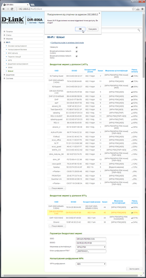
Task: Click the browser back arrow
Action: pos(4,9)
